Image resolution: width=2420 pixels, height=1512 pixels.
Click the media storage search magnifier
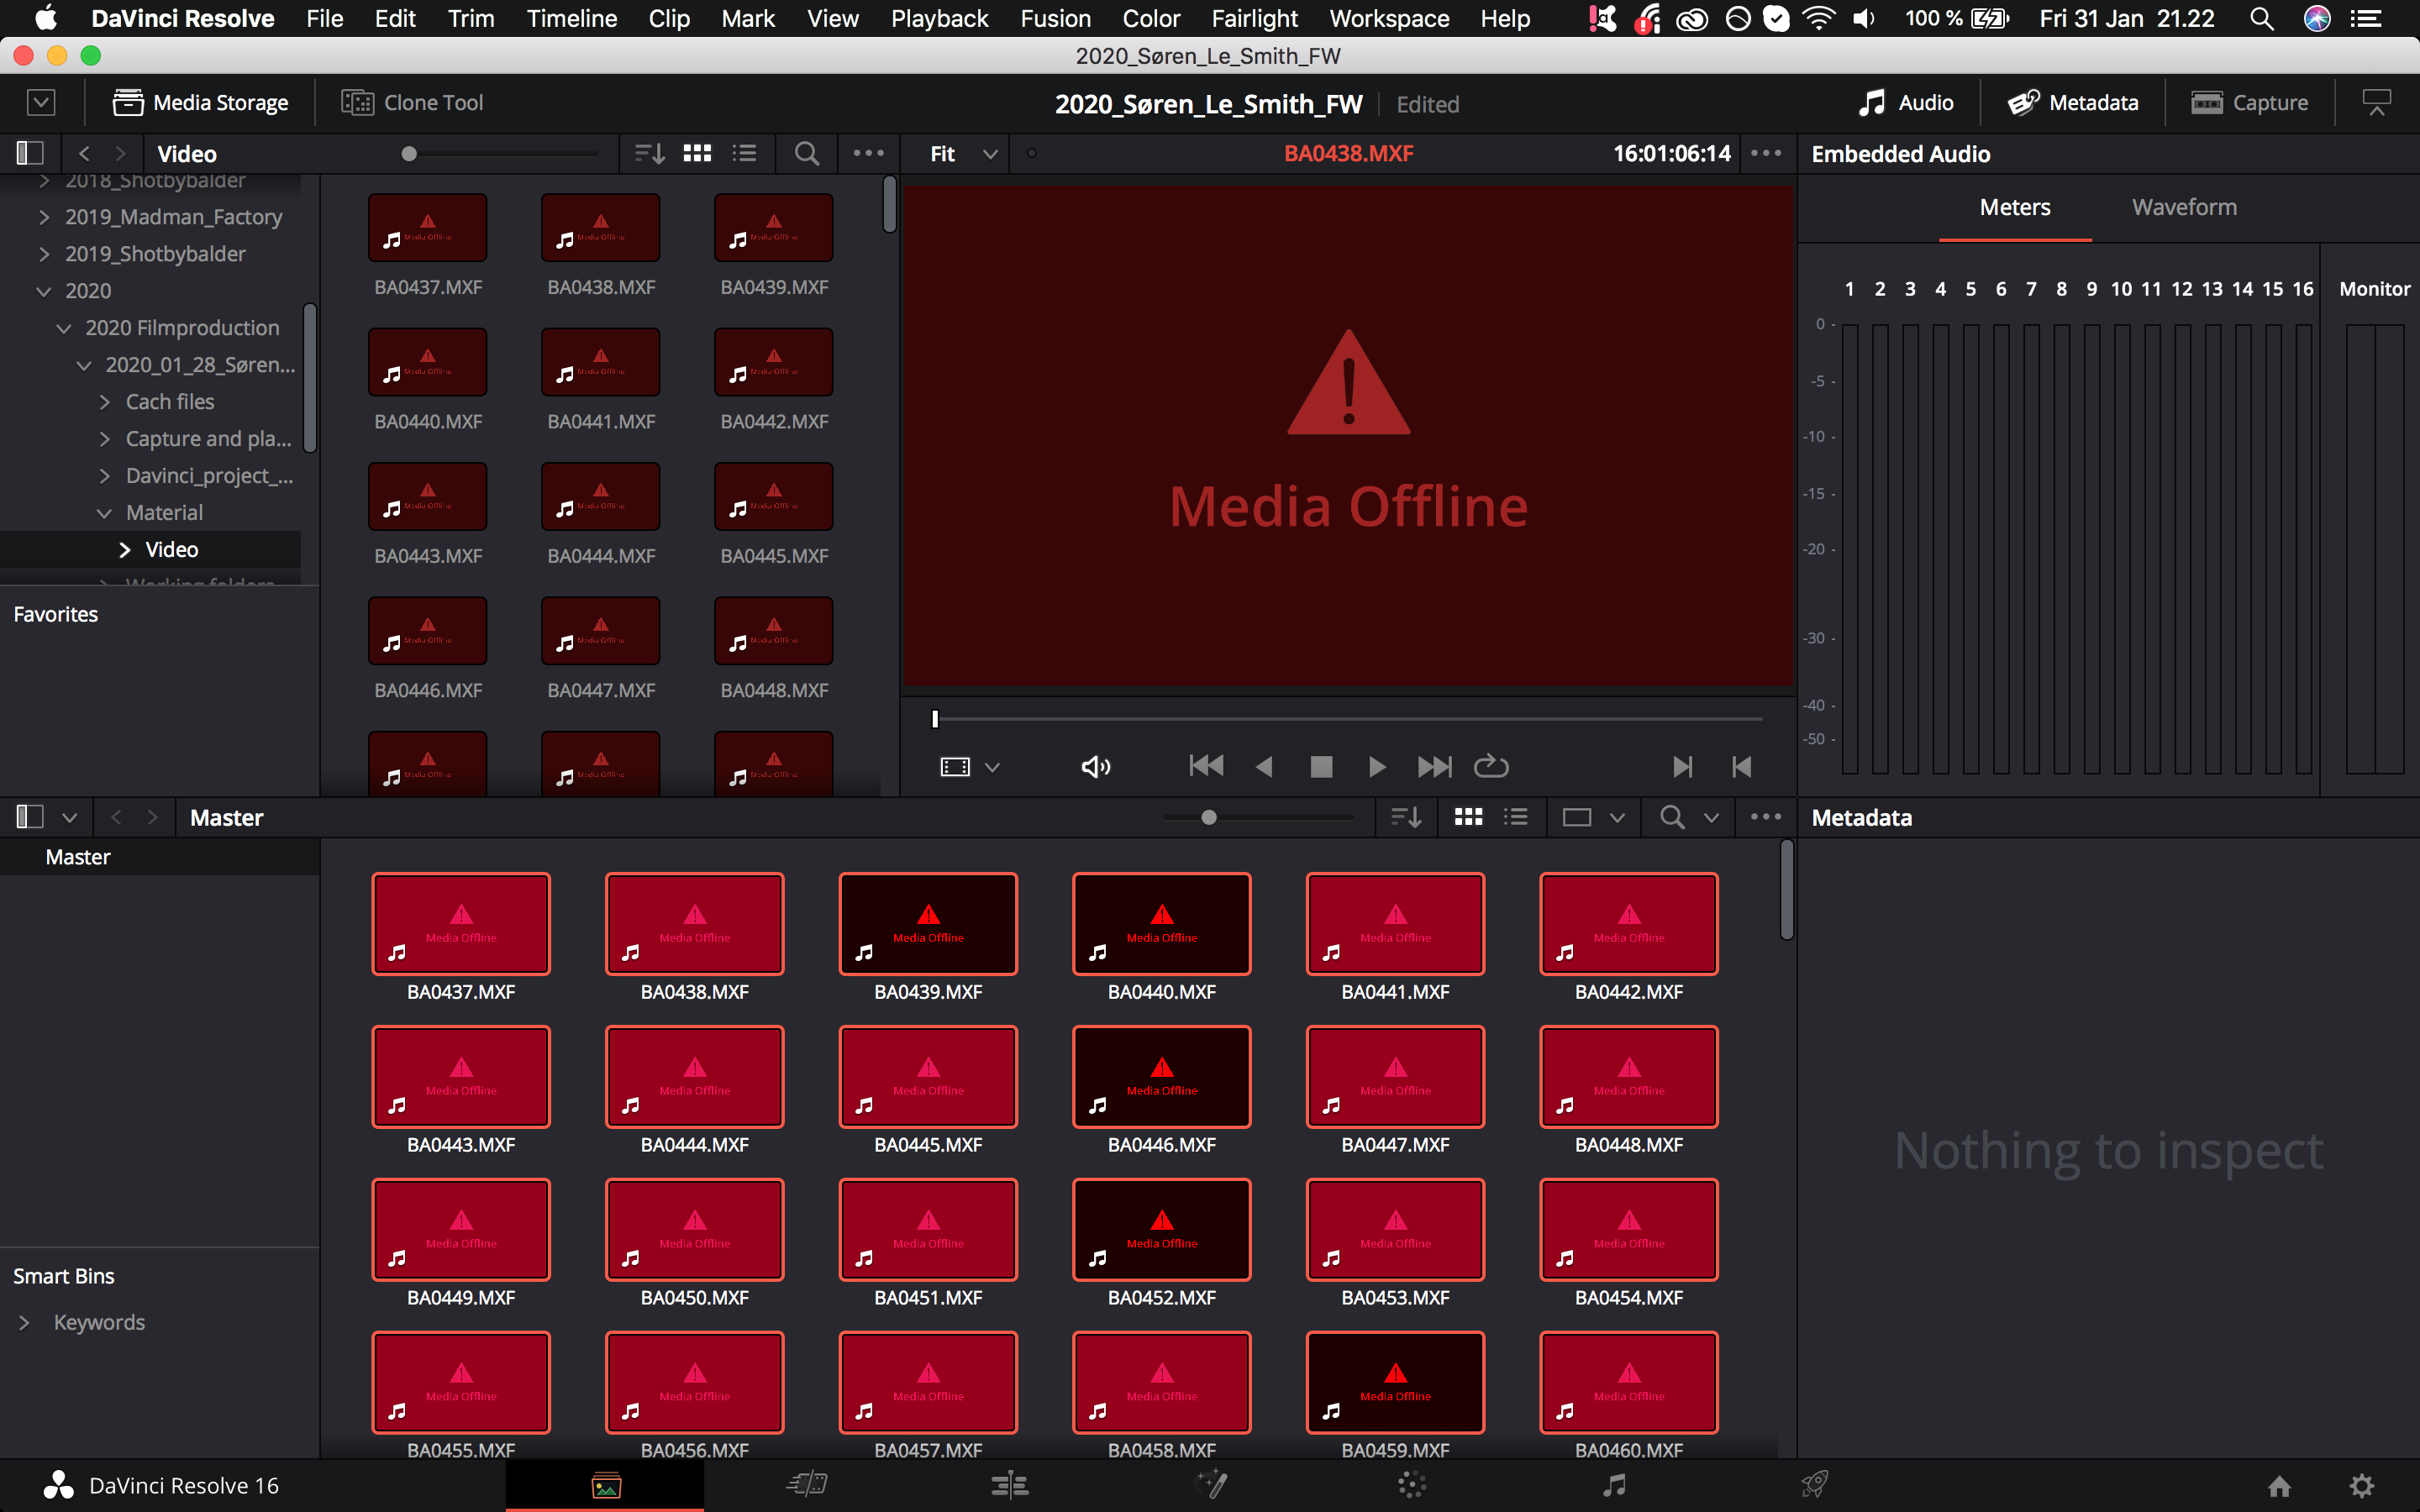(806, 154)
